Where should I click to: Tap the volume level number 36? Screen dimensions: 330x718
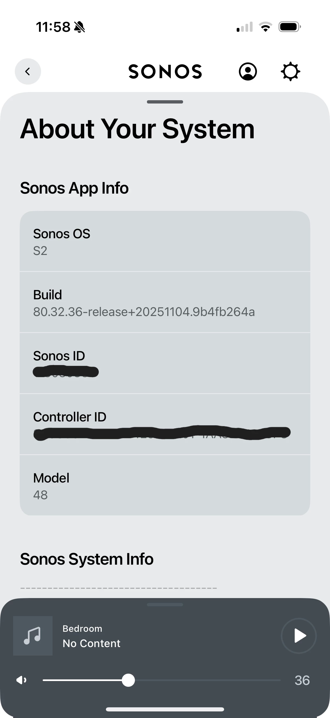tap(302, 680)
